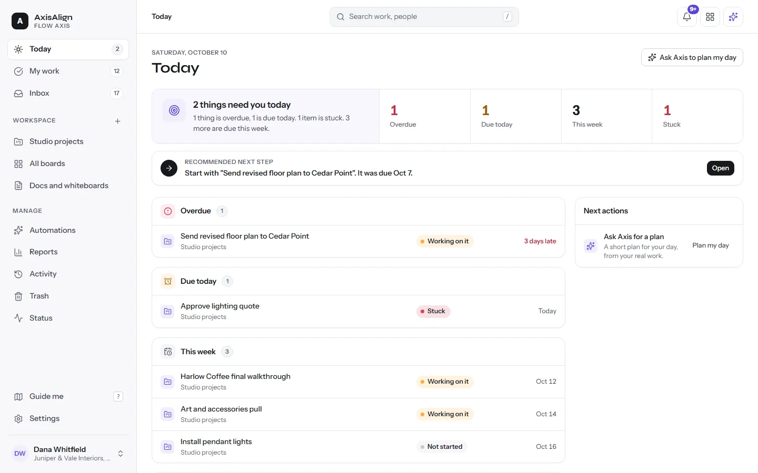Viewport: 758px width, 473px height.
Task: Open the Working on it status for Art and accessories pull
Action: (x=445, y=414)
